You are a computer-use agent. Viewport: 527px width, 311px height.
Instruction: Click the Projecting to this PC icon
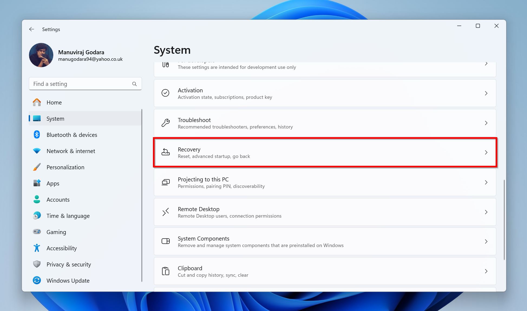point(166,182)
